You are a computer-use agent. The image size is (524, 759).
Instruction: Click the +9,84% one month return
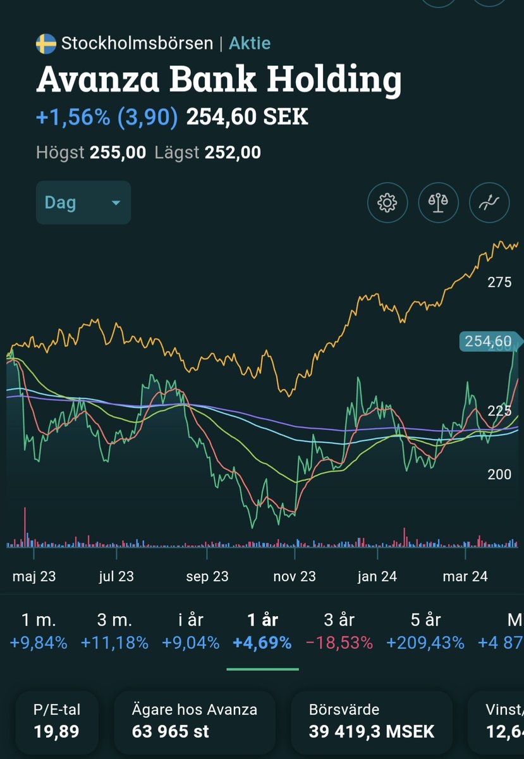coord(38,643)
